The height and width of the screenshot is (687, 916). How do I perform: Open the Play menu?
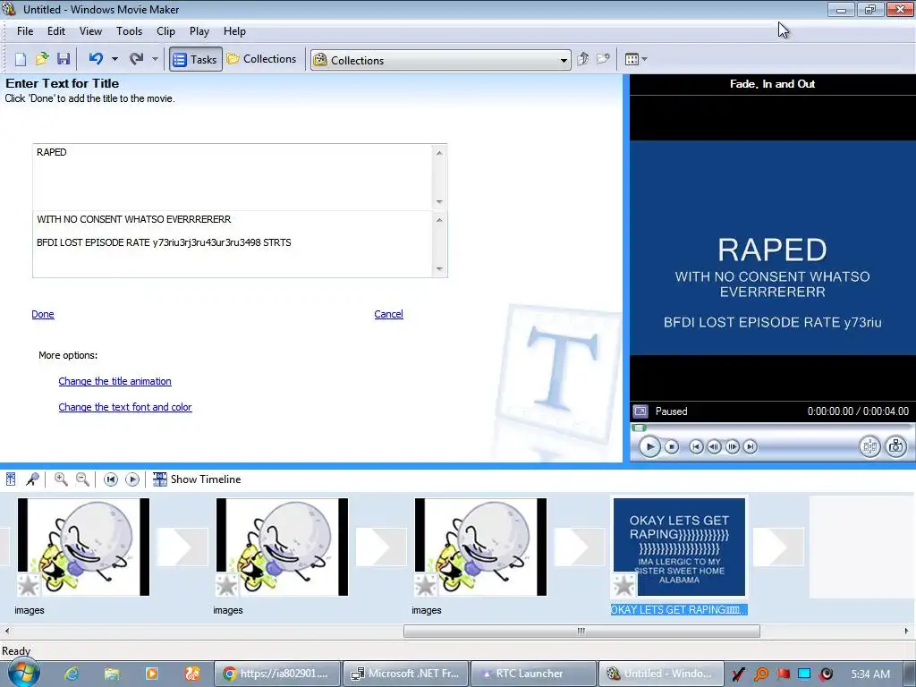pyautogui.click(x=199, y=31)
